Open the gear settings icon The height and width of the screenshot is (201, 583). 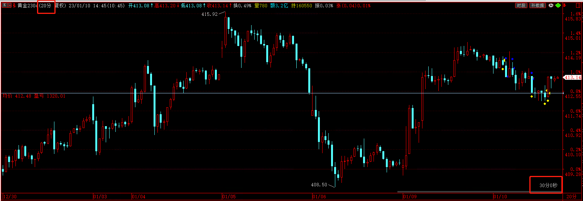551,5
